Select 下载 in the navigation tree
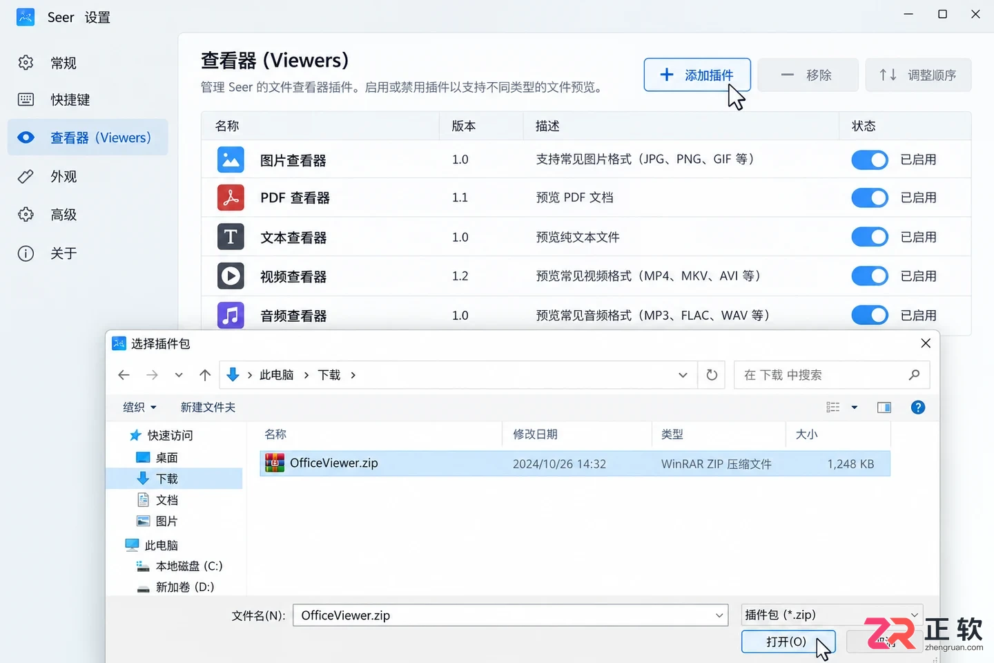This screenshot has height=663, width=994. [174, 479]
